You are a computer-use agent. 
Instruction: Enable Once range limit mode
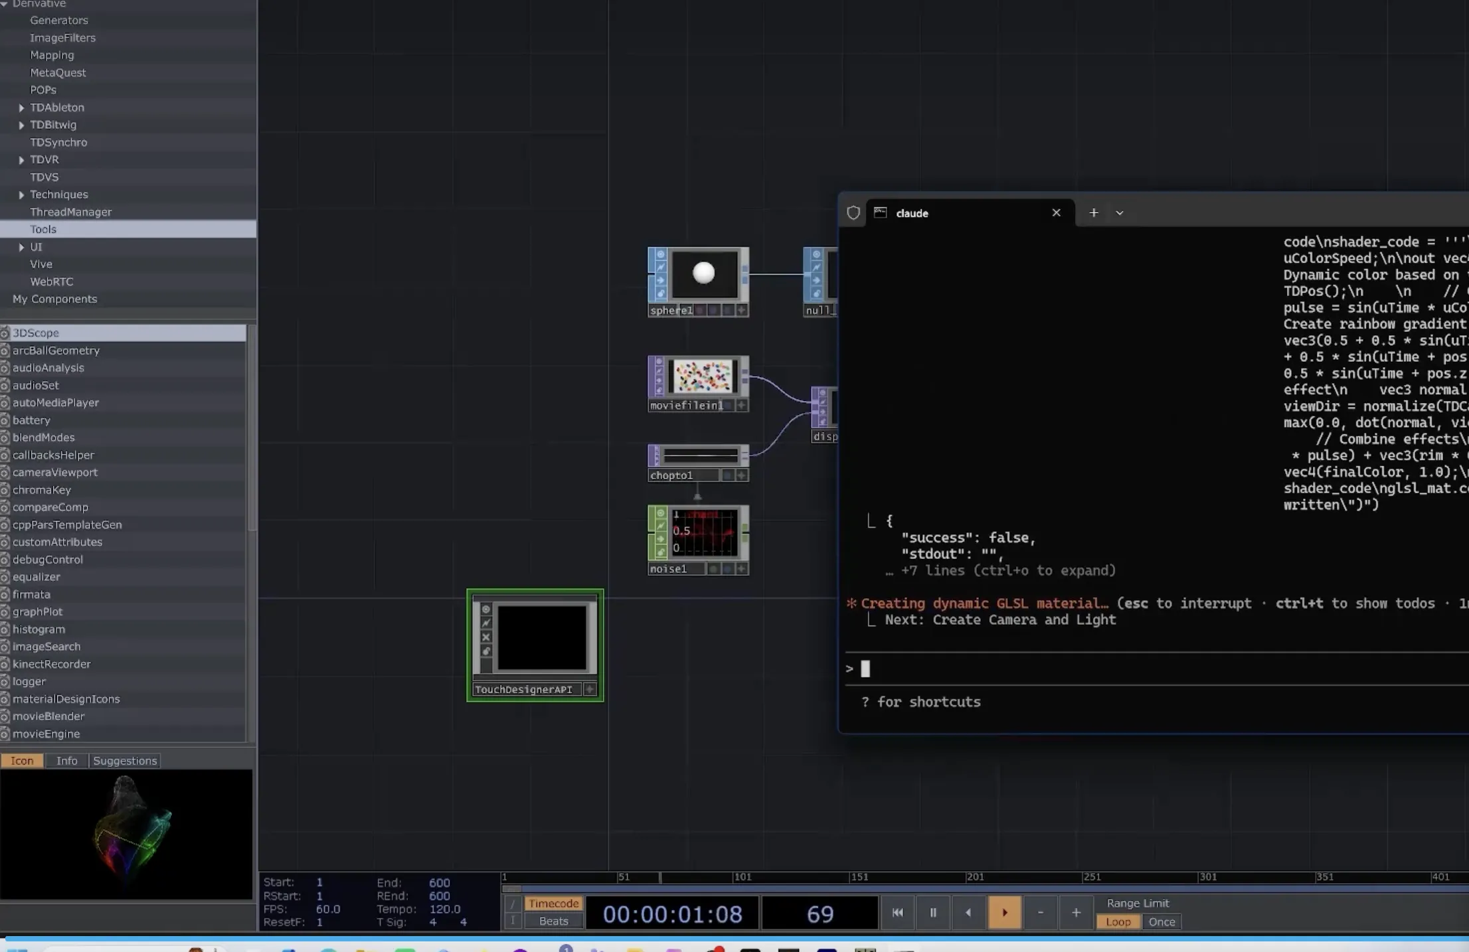[1162, 921]
